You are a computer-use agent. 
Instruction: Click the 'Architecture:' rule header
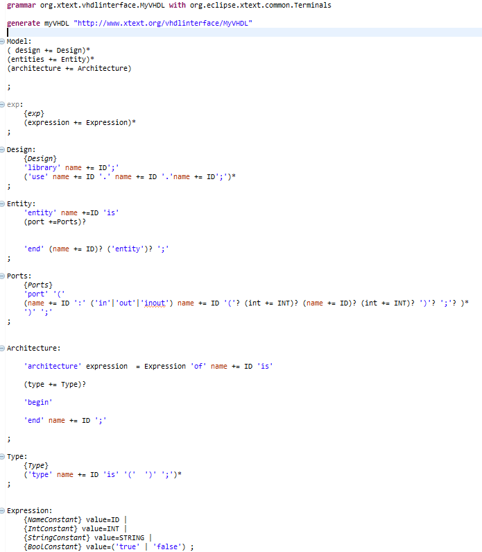(x=34, y=348)
